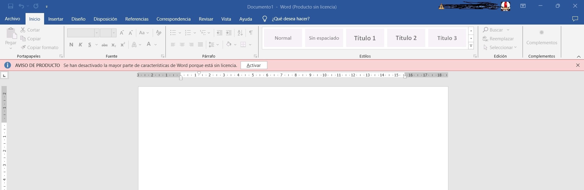Viewport: 584px width, 190px height.
Task: Click the font name input box
Action: point(81,33)
